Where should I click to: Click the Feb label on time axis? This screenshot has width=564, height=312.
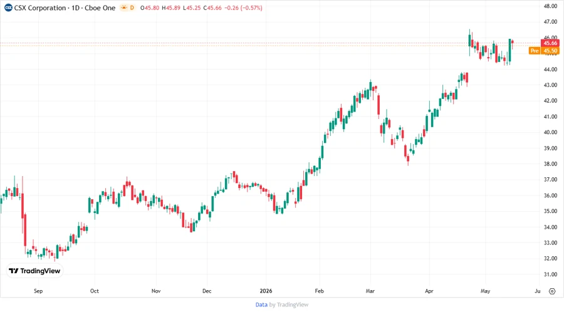coord(320,291)
